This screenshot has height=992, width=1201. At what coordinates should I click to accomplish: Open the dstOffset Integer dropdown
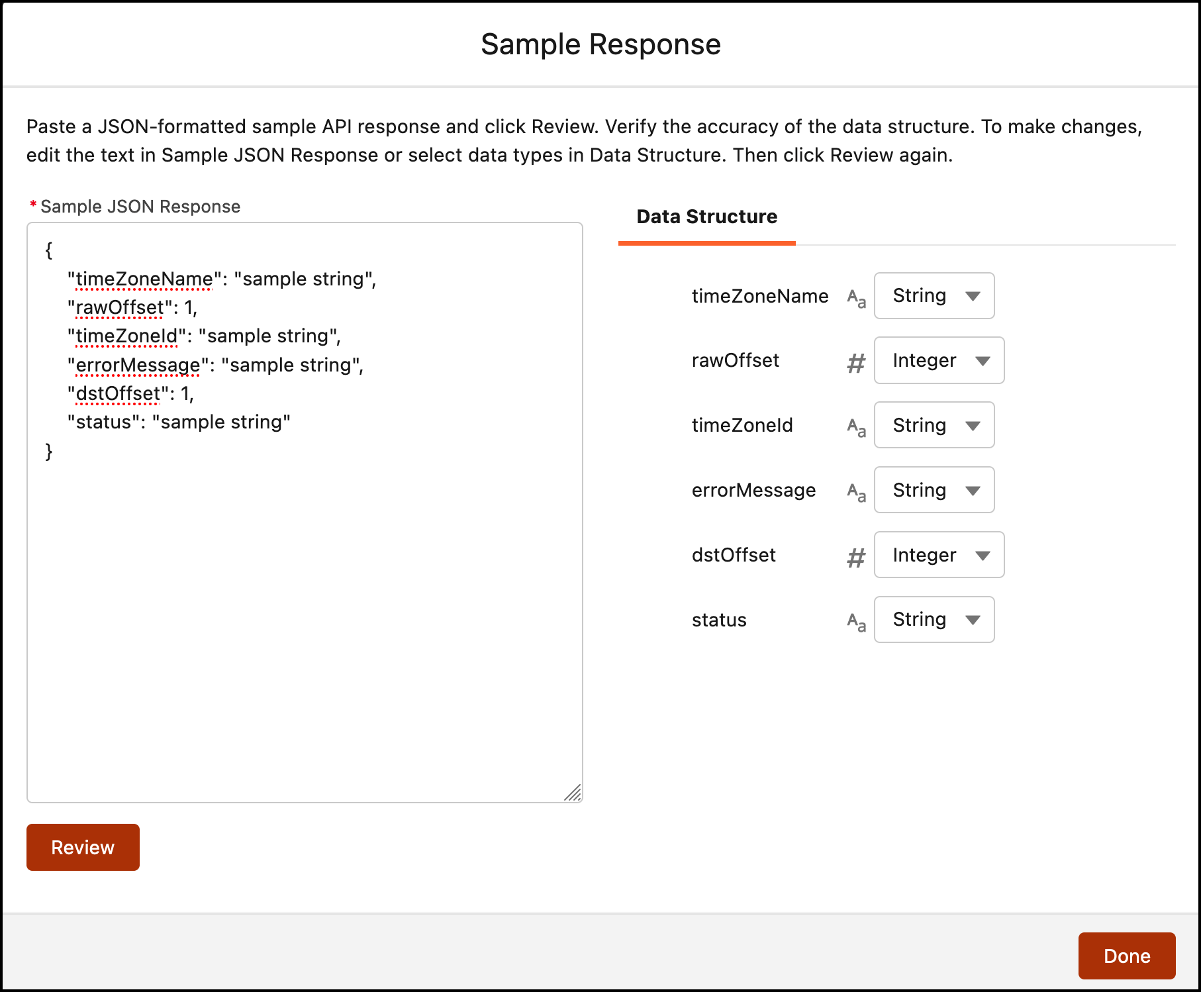click(938, 555)
